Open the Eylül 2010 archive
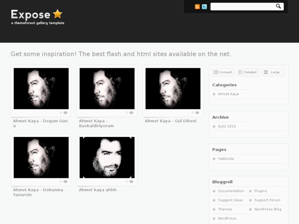 coord(227,126)
